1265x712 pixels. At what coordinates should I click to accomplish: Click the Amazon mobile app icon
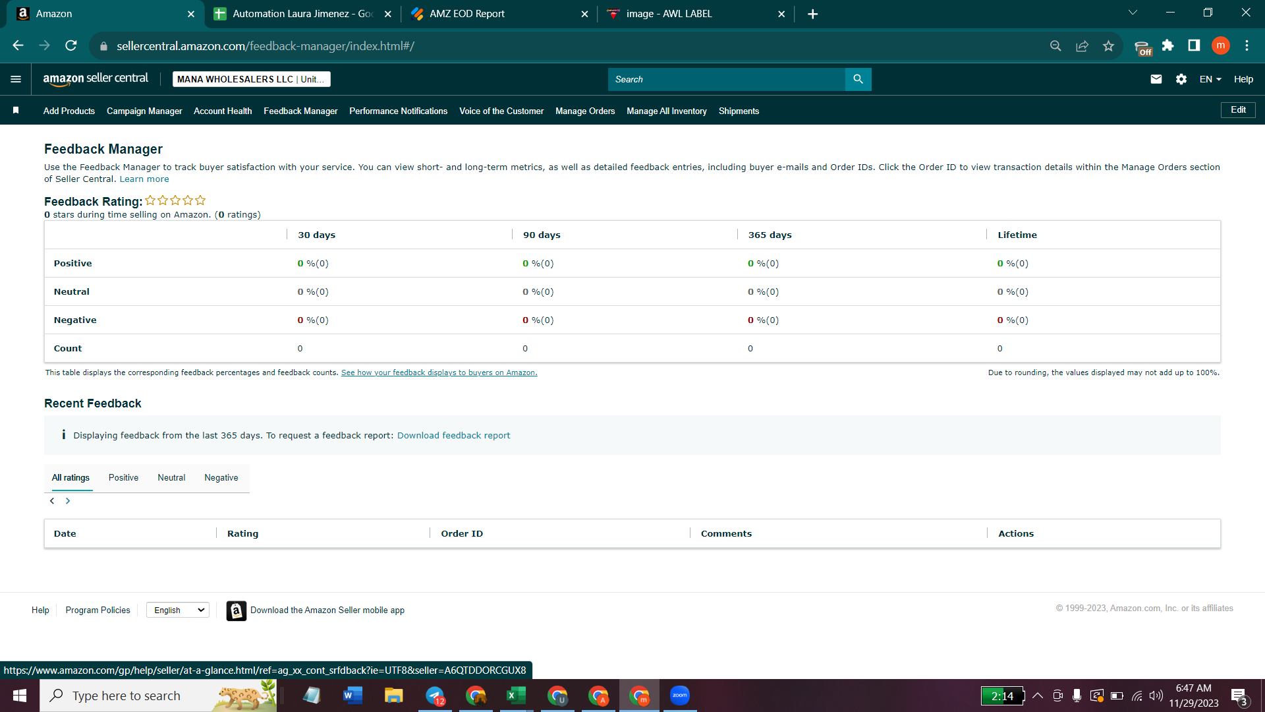tap(236, 610)
